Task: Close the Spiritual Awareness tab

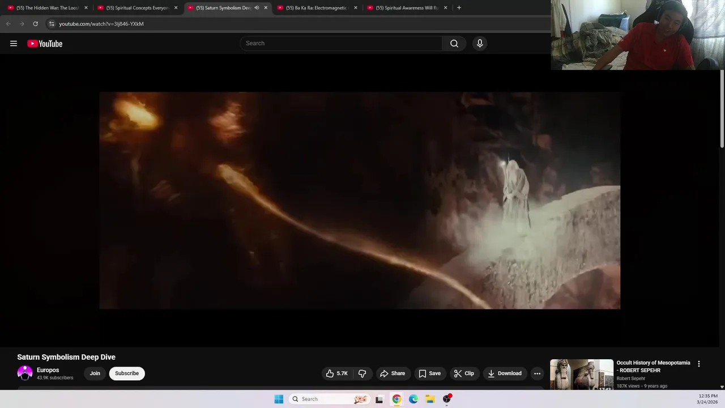Action: (446, 8)
